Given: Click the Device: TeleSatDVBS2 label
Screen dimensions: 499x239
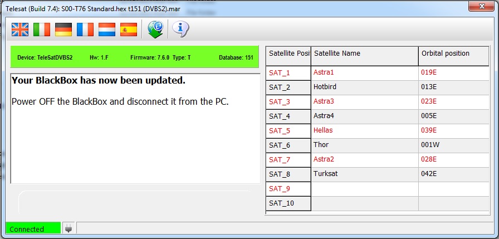Looking at the screenshot, I should pos(45,58).
